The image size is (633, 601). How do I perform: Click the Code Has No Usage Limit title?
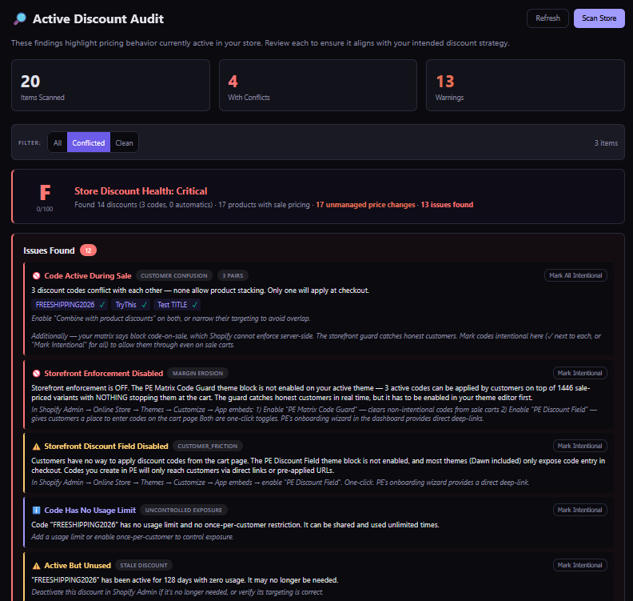click(x=90, y=511)
